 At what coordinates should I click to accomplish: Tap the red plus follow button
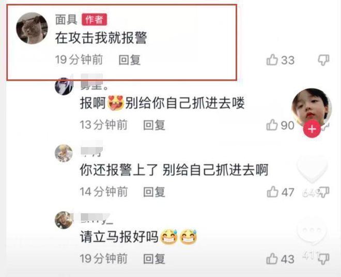312,129
